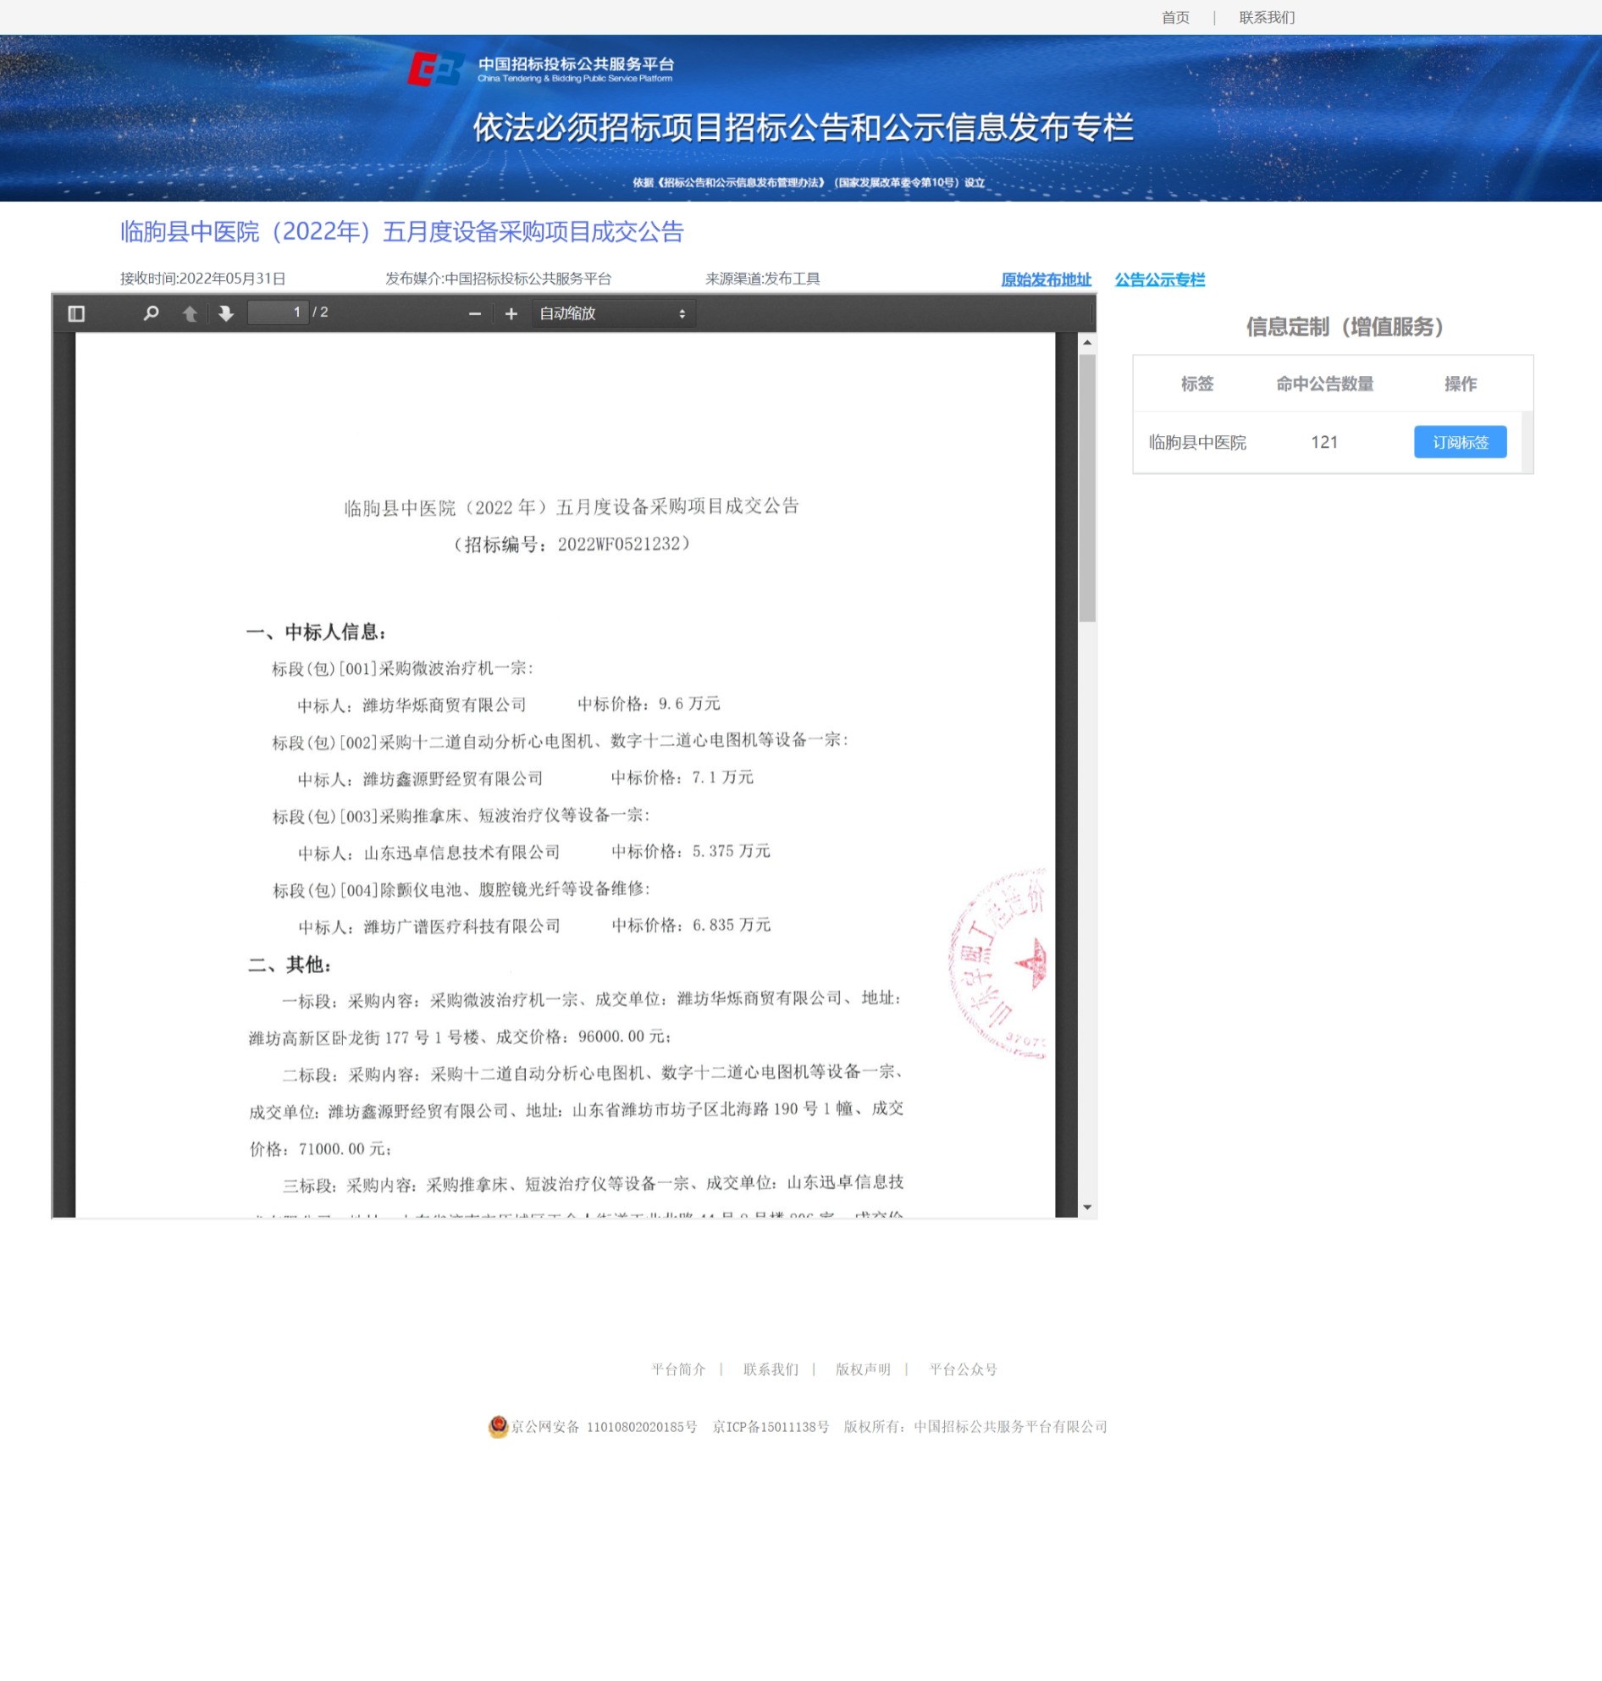Open the 京公网安备 11010802020185号 link
Viewport: 1602px width, 1681px height.
point(604,1426)
